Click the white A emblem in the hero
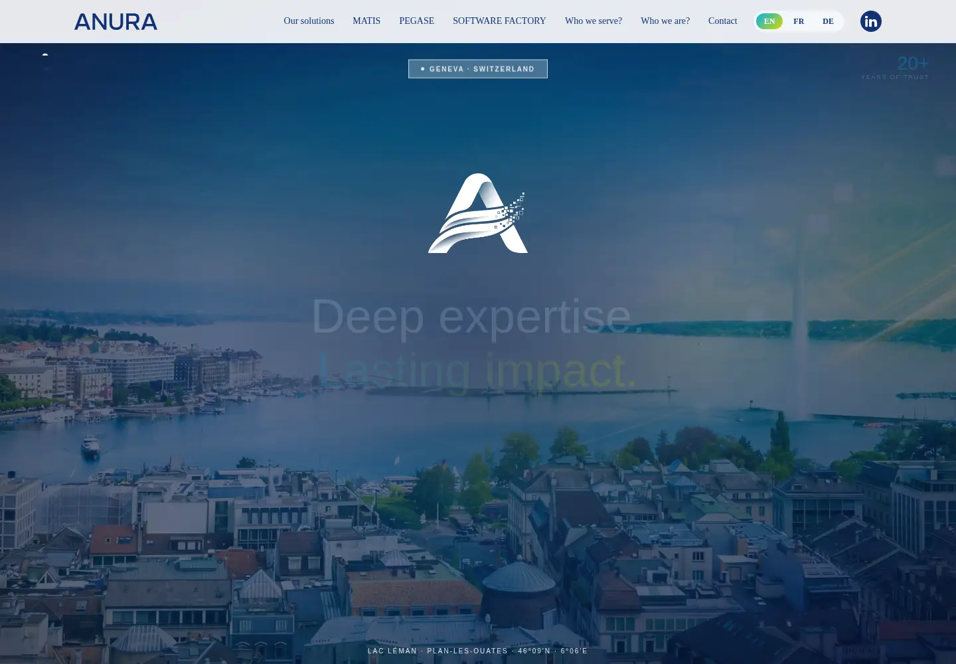956x664 pixels. click(x=478, y=213)
